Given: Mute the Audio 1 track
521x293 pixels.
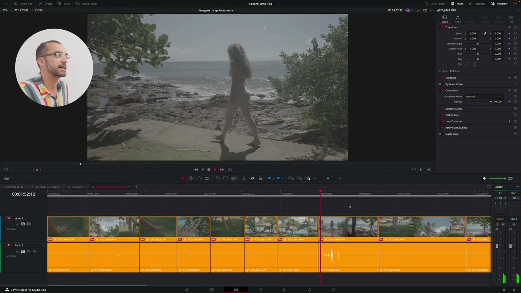Looking at the screenshot, I should tap(34, 251).
